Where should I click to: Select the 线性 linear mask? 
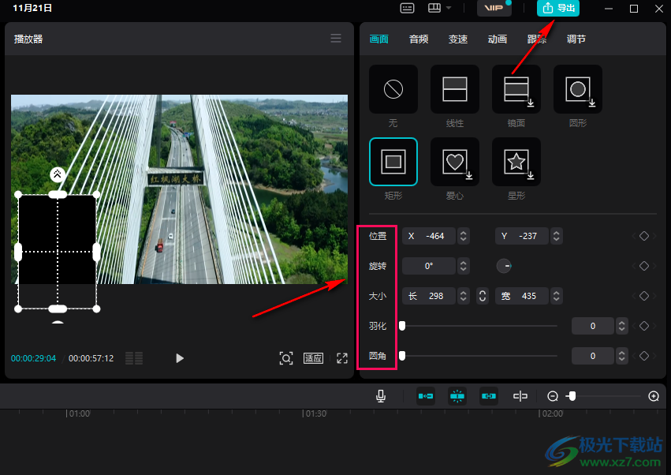pos(454,89)
